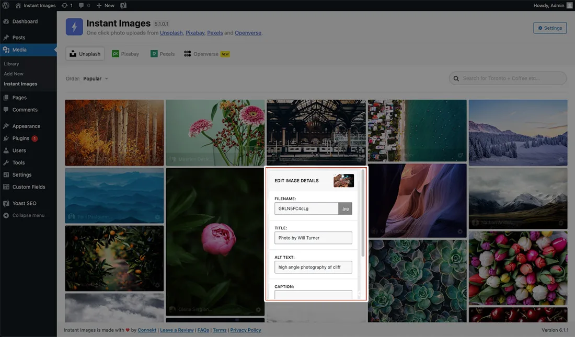
Task: Open Add New under Media
Action: click(14, 74)
